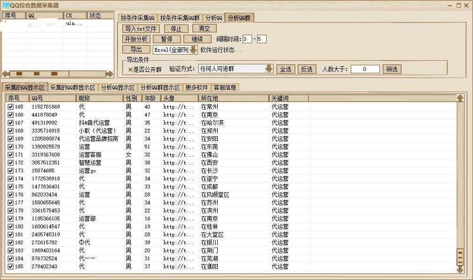Click the CK column header in account list
Image resolution: width=473 pixels, height=280 pixels.
tap(75, 16)
